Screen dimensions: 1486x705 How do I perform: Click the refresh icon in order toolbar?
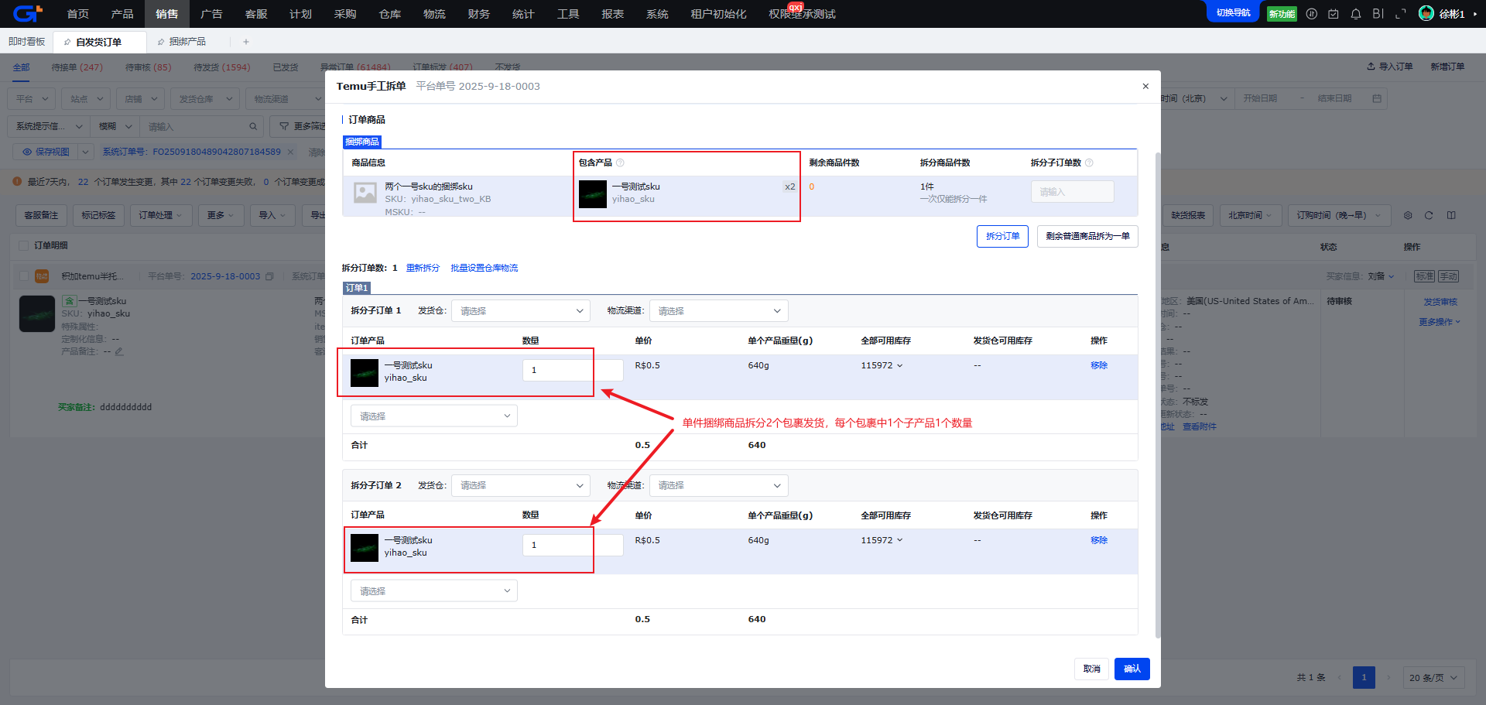click(1429, 215)
